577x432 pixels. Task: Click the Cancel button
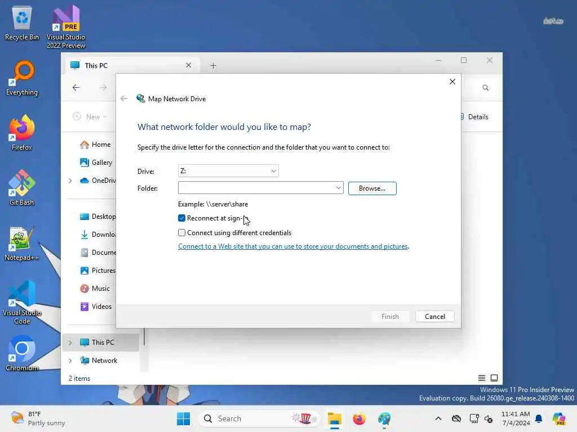point(434,316)
